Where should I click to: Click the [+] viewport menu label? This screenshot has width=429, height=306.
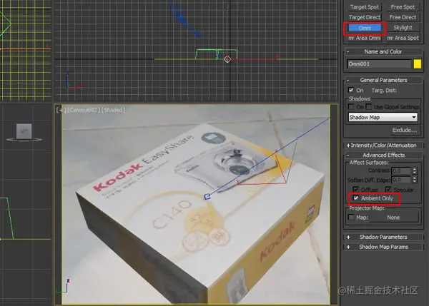pos(59,110)
